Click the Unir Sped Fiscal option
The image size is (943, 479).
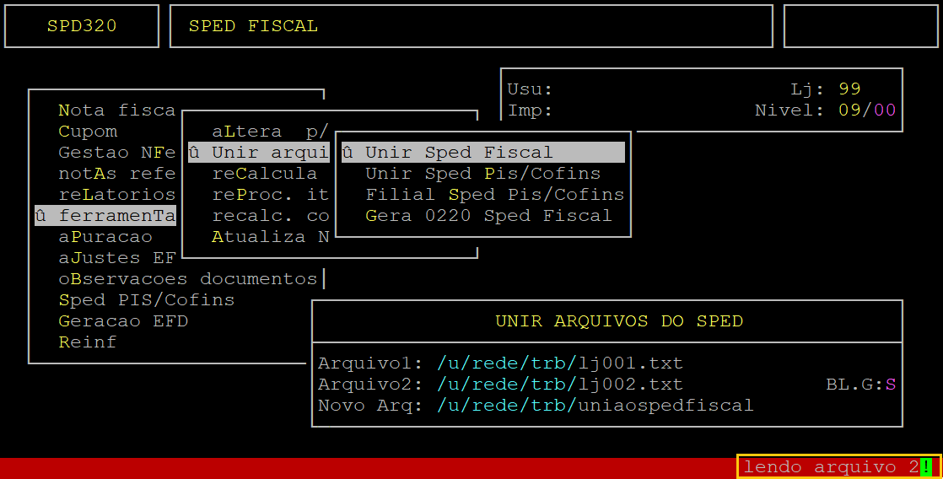483,153
